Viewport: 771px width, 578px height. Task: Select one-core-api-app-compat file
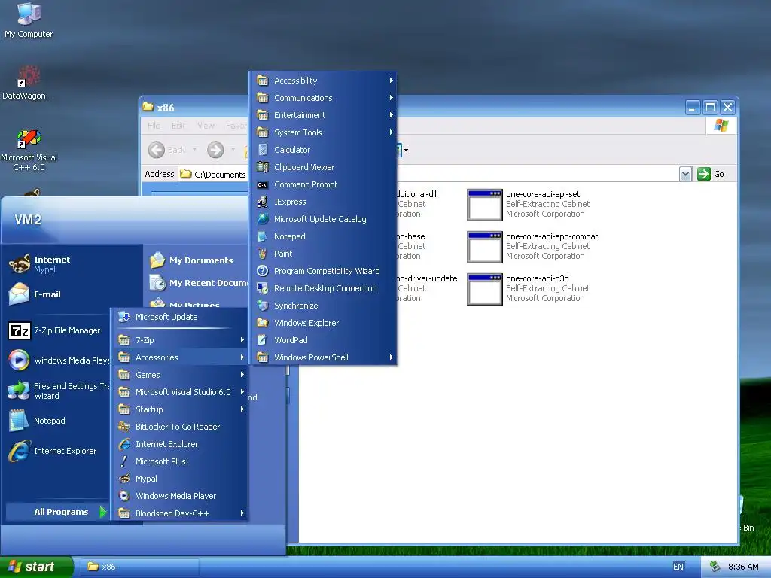point(532,247)
